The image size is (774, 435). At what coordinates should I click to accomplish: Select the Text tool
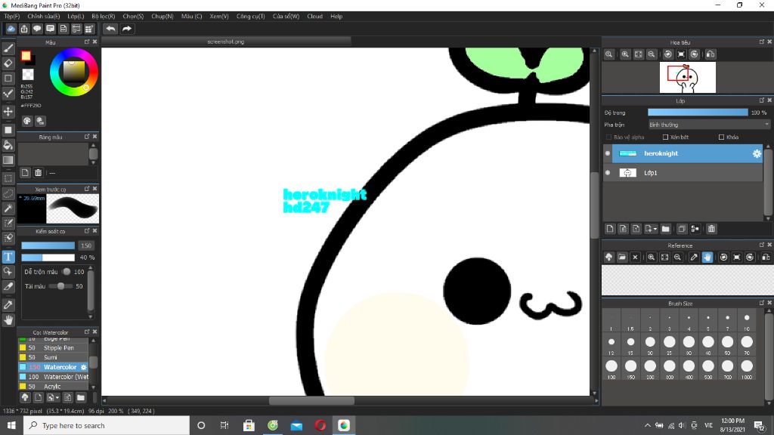point(8,257)
